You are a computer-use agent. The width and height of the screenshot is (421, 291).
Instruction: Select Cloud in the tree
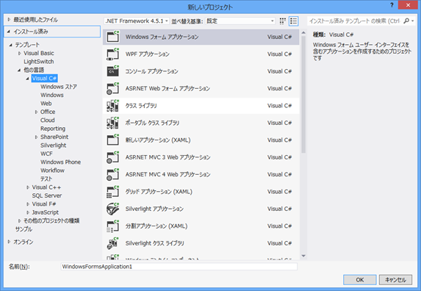click(48, 120)
